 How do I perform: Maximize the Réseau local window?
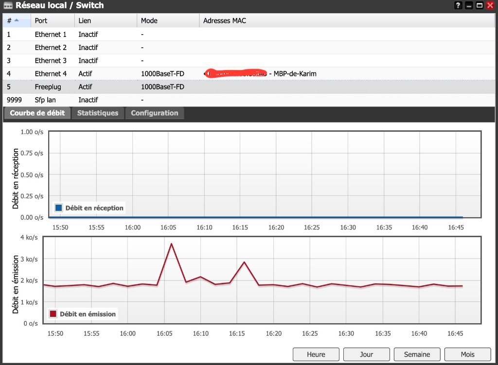pos(480,6)
